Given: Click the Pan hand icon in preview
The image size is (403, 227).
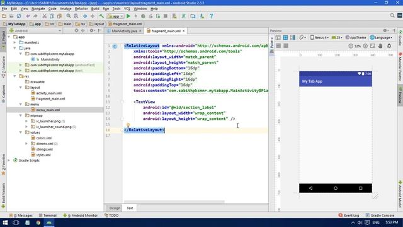Looking at the screenshot, I should pyautogui.click(x=380, y=46).
